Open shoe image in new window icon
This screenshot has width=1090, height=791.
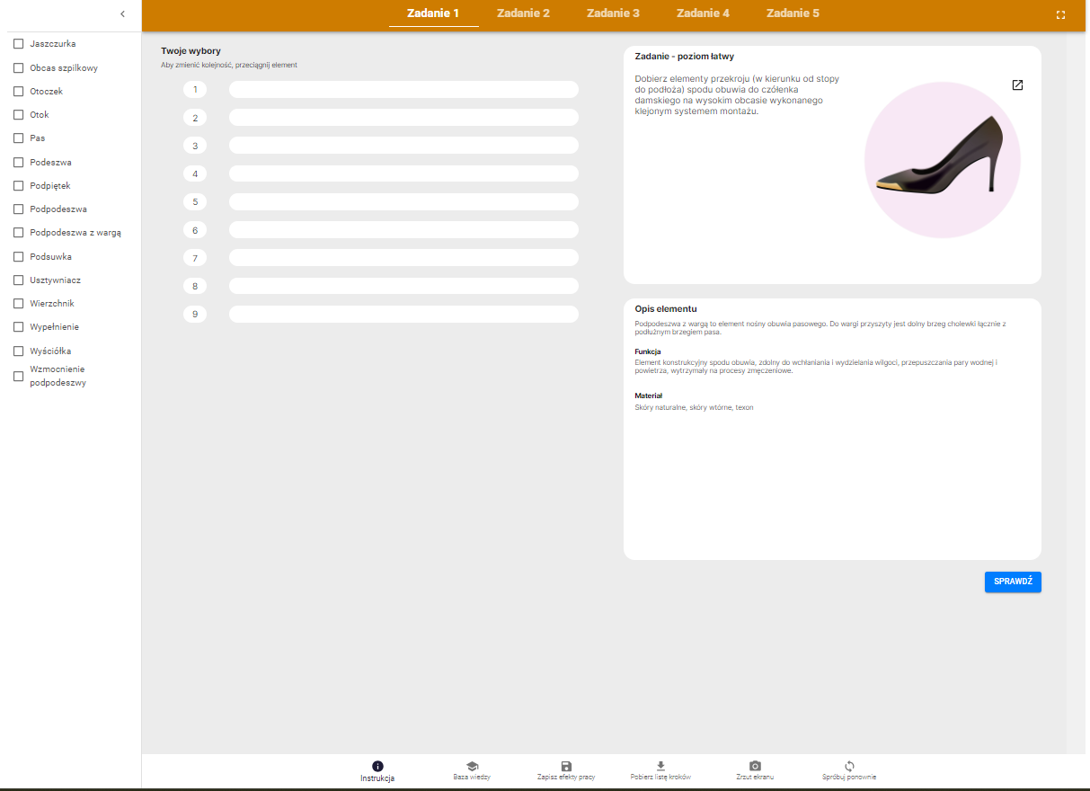pos(1017,85)
